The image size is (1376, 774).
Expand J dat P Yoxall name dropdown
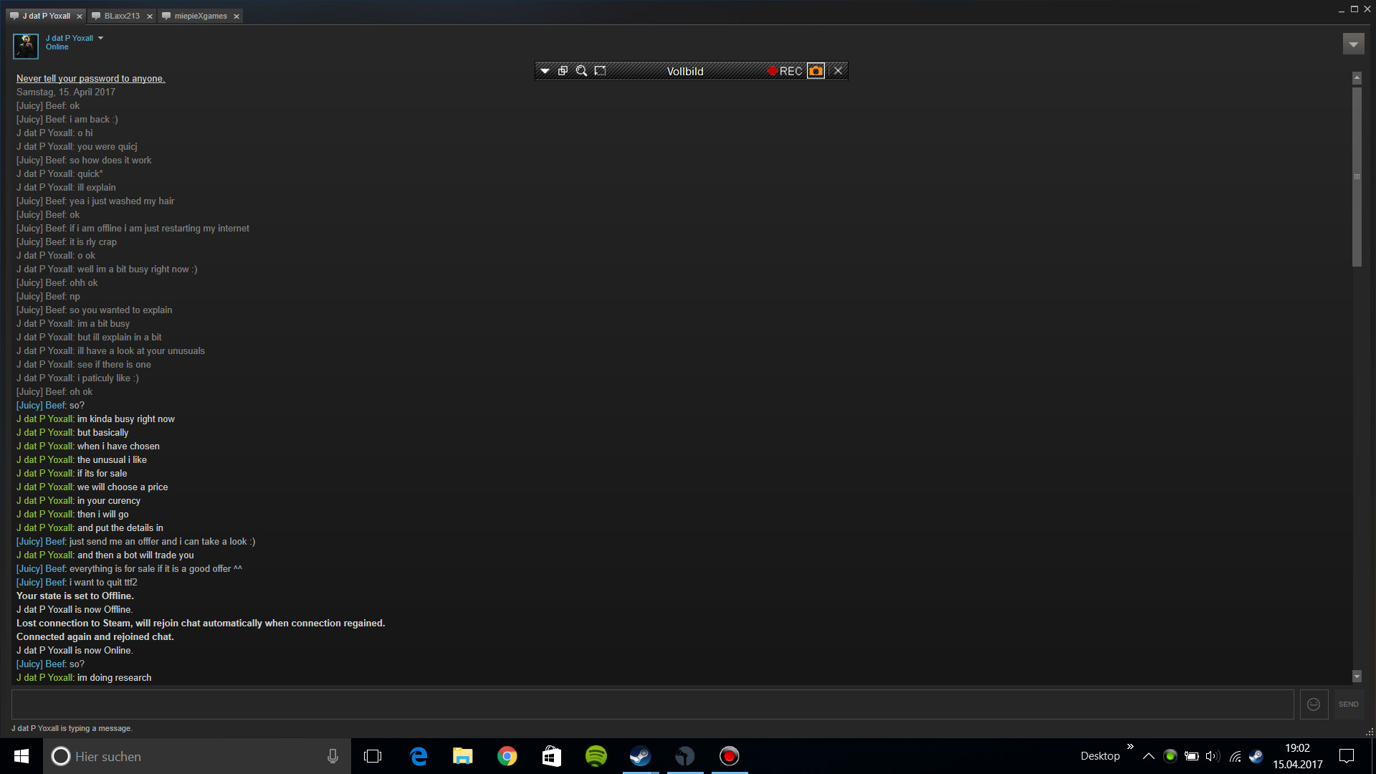pos(101,38)
